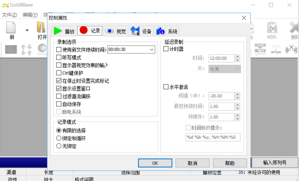Viewport: 299px width, 181px height.
Task: Switch to the 系统 tab
Action: coord(167,31)
